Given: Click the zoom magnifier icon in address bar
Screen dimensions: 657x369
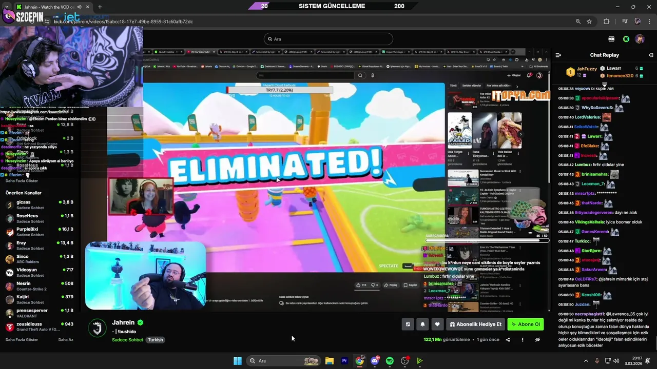Looking at the screenshot, I should (x=578, y=22).
